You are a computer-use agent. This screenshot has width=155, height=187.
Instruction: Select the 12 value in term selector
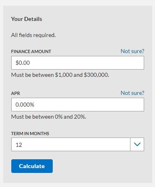pos(19,145)
